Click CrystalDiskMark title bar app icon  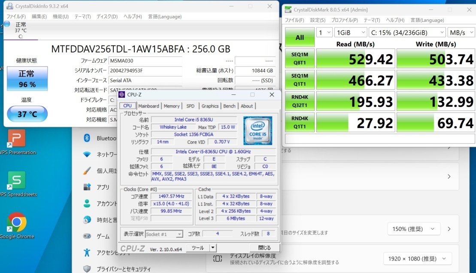288,10
